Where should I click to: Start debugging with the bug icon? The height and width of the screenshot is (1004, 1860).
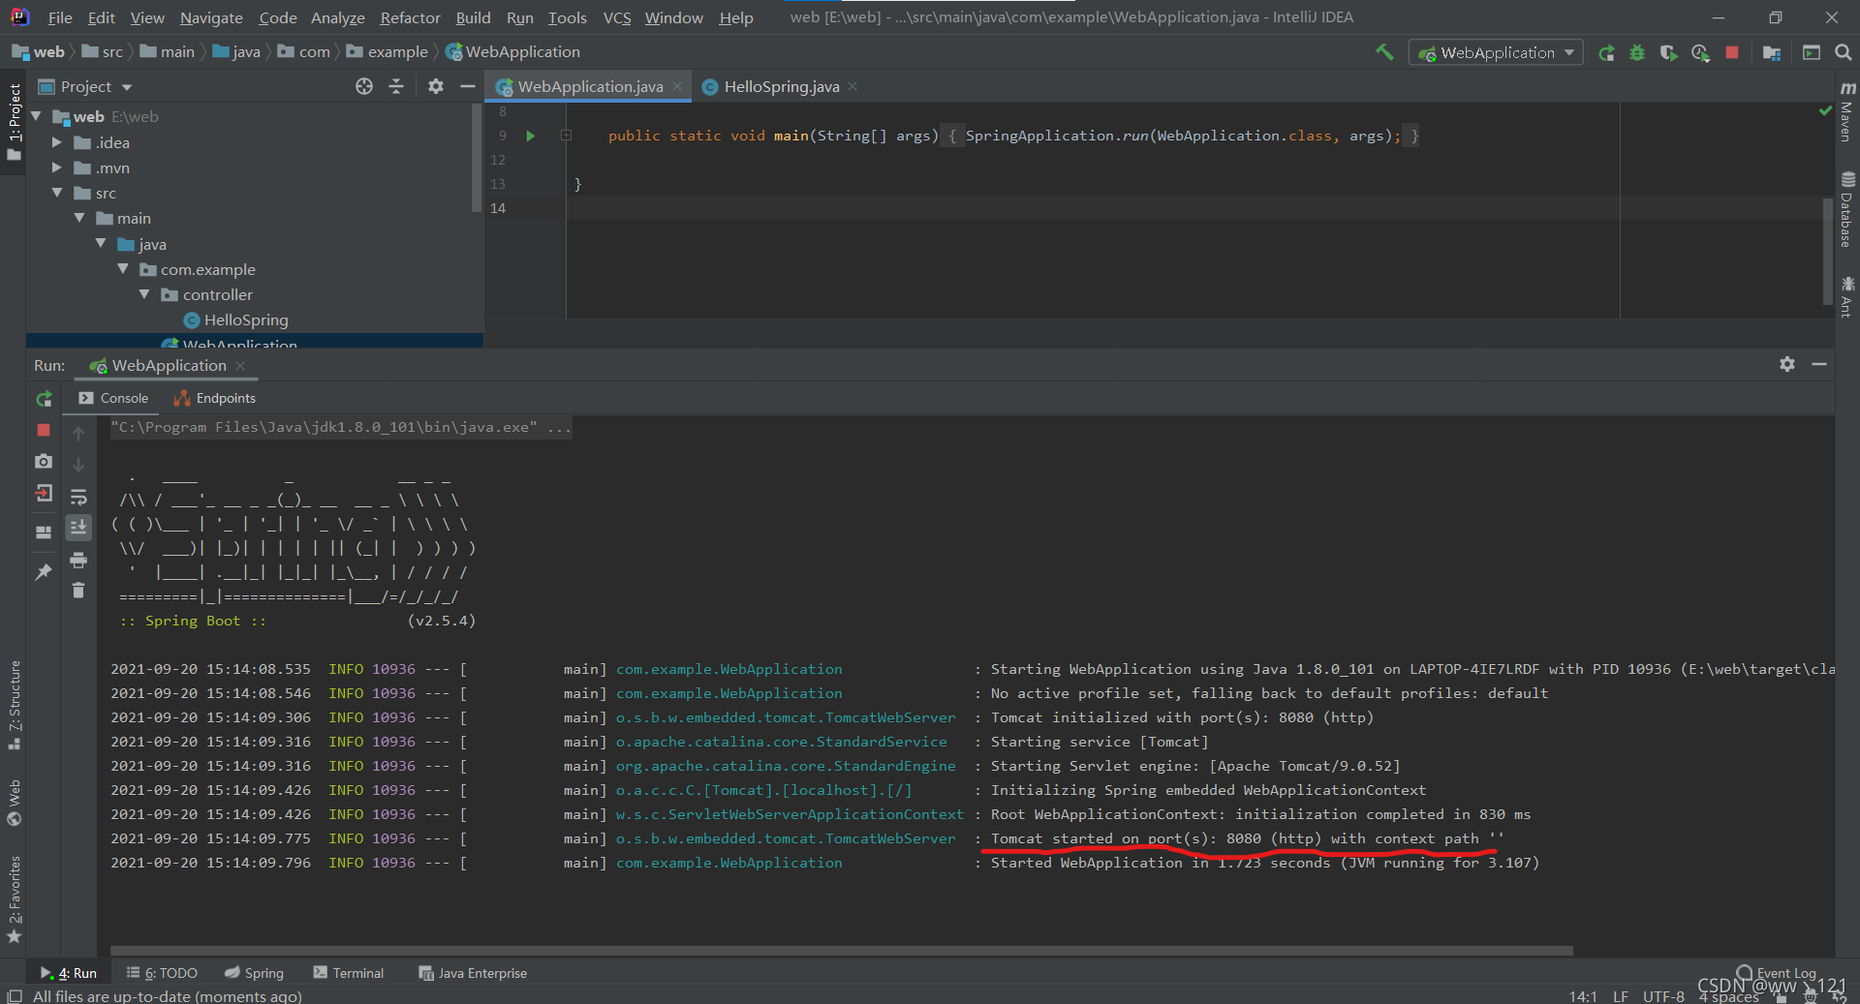click(x=1637, y=53)
